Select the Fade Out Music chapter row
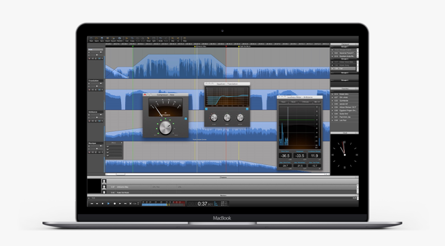Screen dimensions: 445x246 pyautogui.click(x=229, y=192)
